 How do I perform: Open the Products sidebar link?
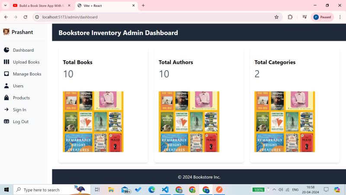[21, 98]
